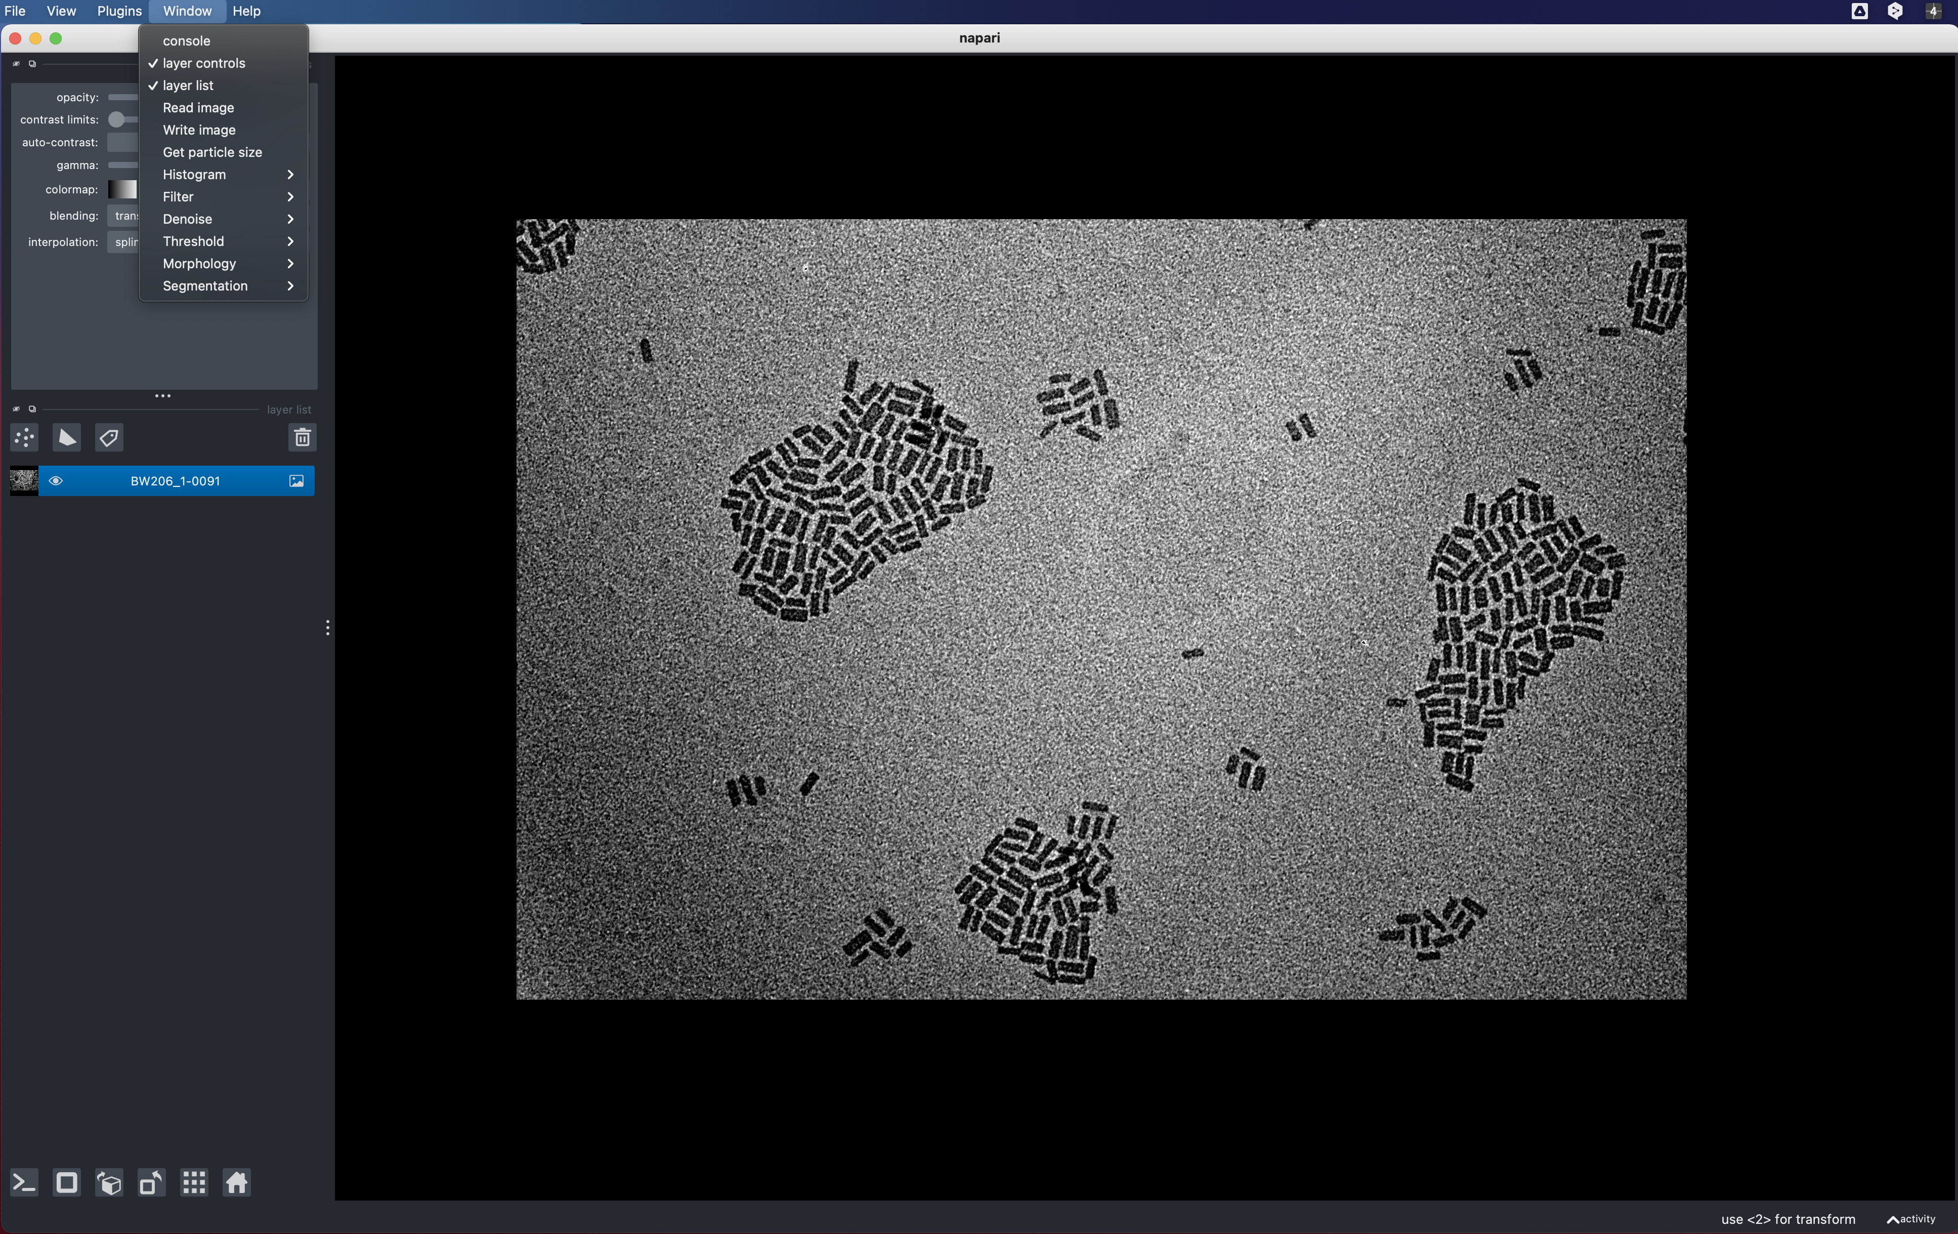Open the Plugins menu
Screen dimensions: 1958x1234
[x=119, y=11]
